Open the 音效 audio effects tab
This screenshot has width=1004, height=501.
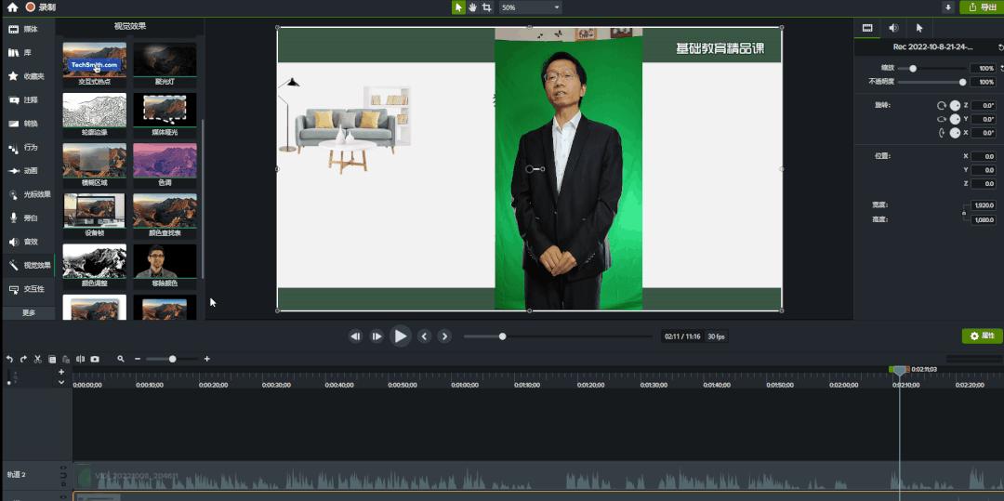tap(28, 242)
